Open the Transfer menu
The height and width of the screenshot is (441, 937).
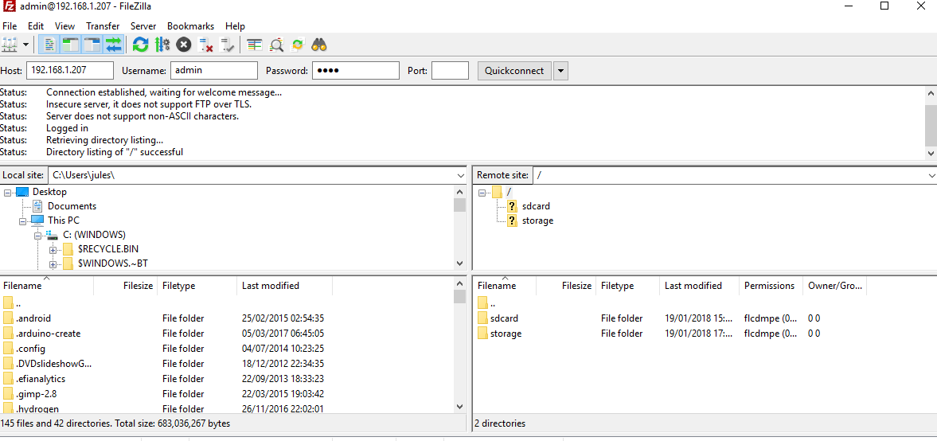pos(103,26)
